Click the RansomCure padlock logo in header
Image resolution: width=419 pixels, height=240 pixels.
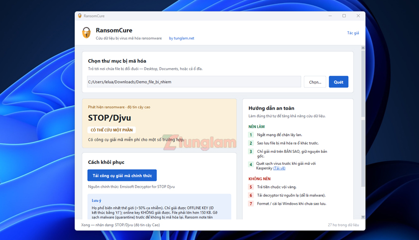(x=86, y=33)
